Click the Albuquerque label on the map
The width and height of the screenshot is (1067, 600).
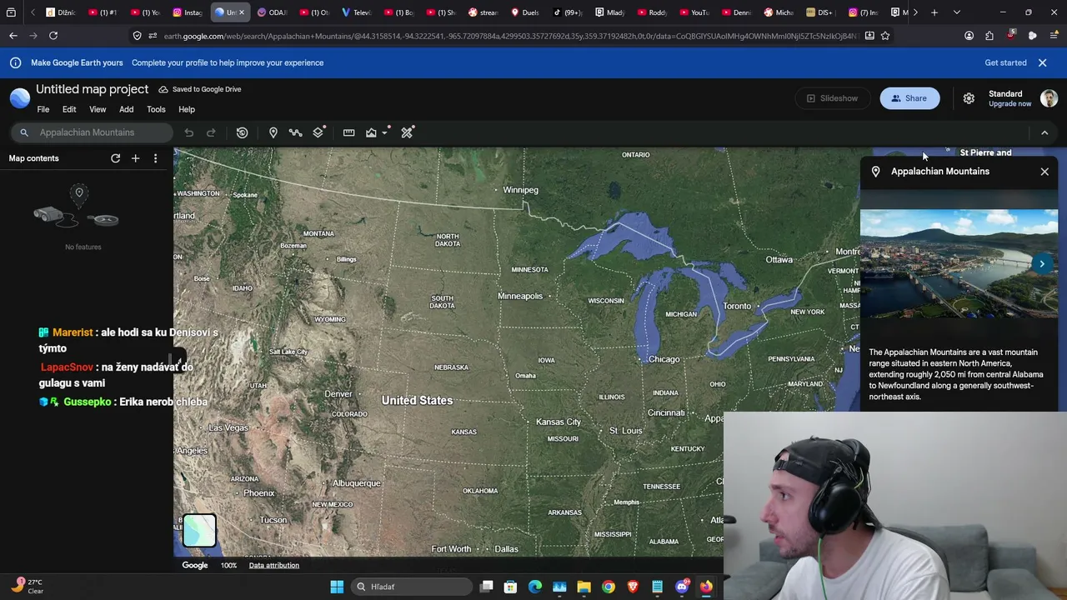[x=356, y=483]
